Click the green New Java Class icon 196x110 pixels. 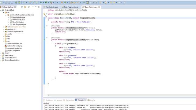click(65, 2)
